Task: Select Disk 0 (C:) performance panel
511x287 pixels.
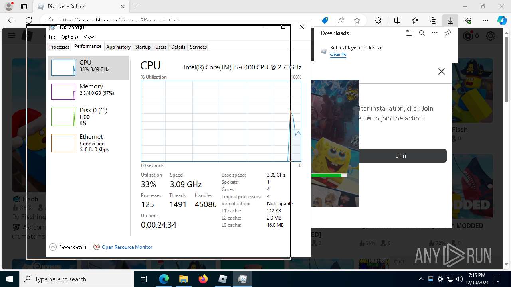Action: pyautogui.click(x=88, y=116)
